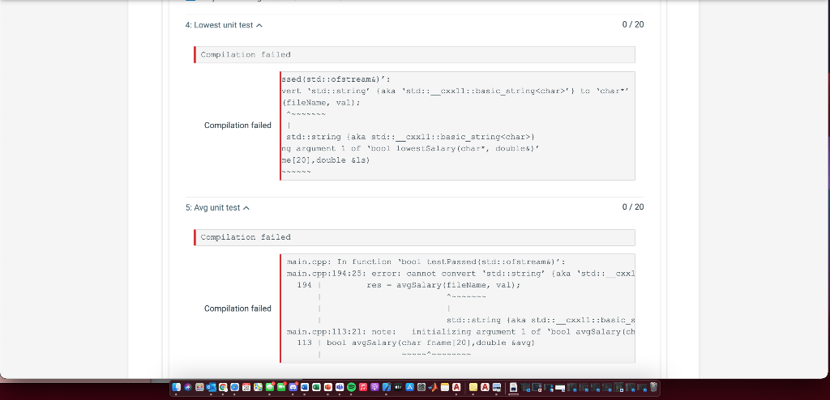The width and height of the screenshot is (830, 400).
Task: Open Stickies from the dock
Action: [x=473, y=387]
